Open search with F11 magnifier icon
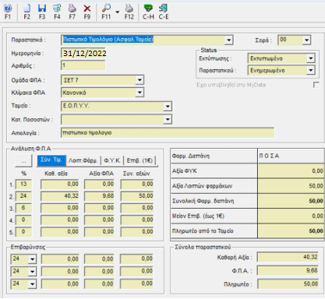Image resolution: width=325 pixels, height=299 pixels. (x=106, y=12)
